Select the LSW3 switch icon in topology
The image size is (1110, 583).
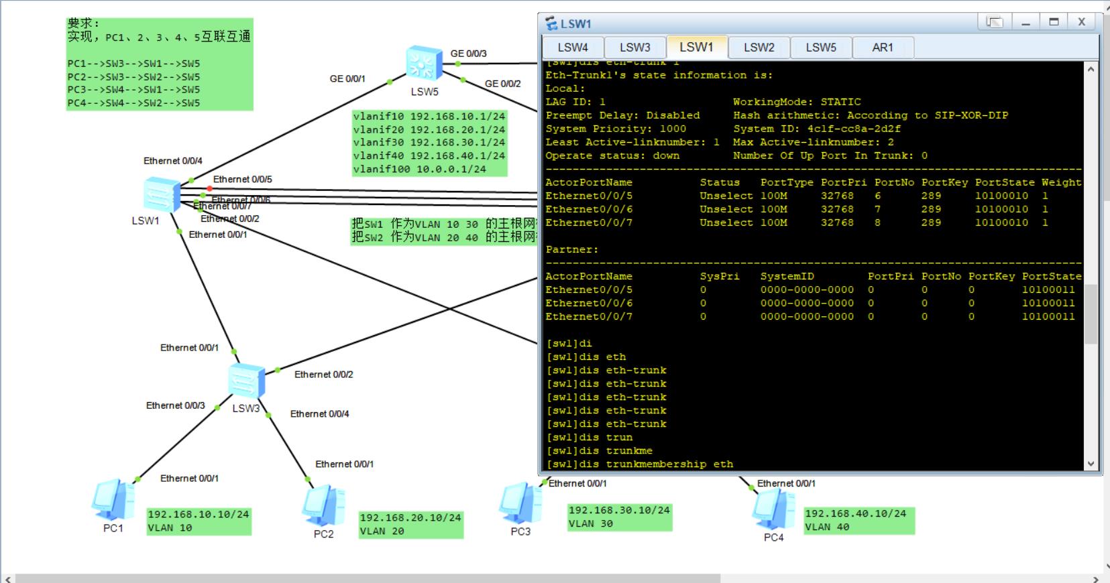pyautogui.click(x=246, y=382)
